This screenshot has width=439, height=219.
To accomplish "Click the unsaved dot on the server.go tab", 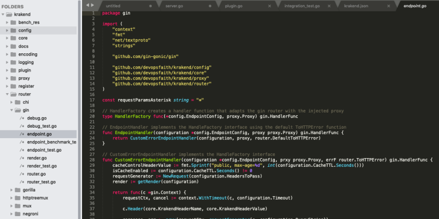I will point(210,6).
